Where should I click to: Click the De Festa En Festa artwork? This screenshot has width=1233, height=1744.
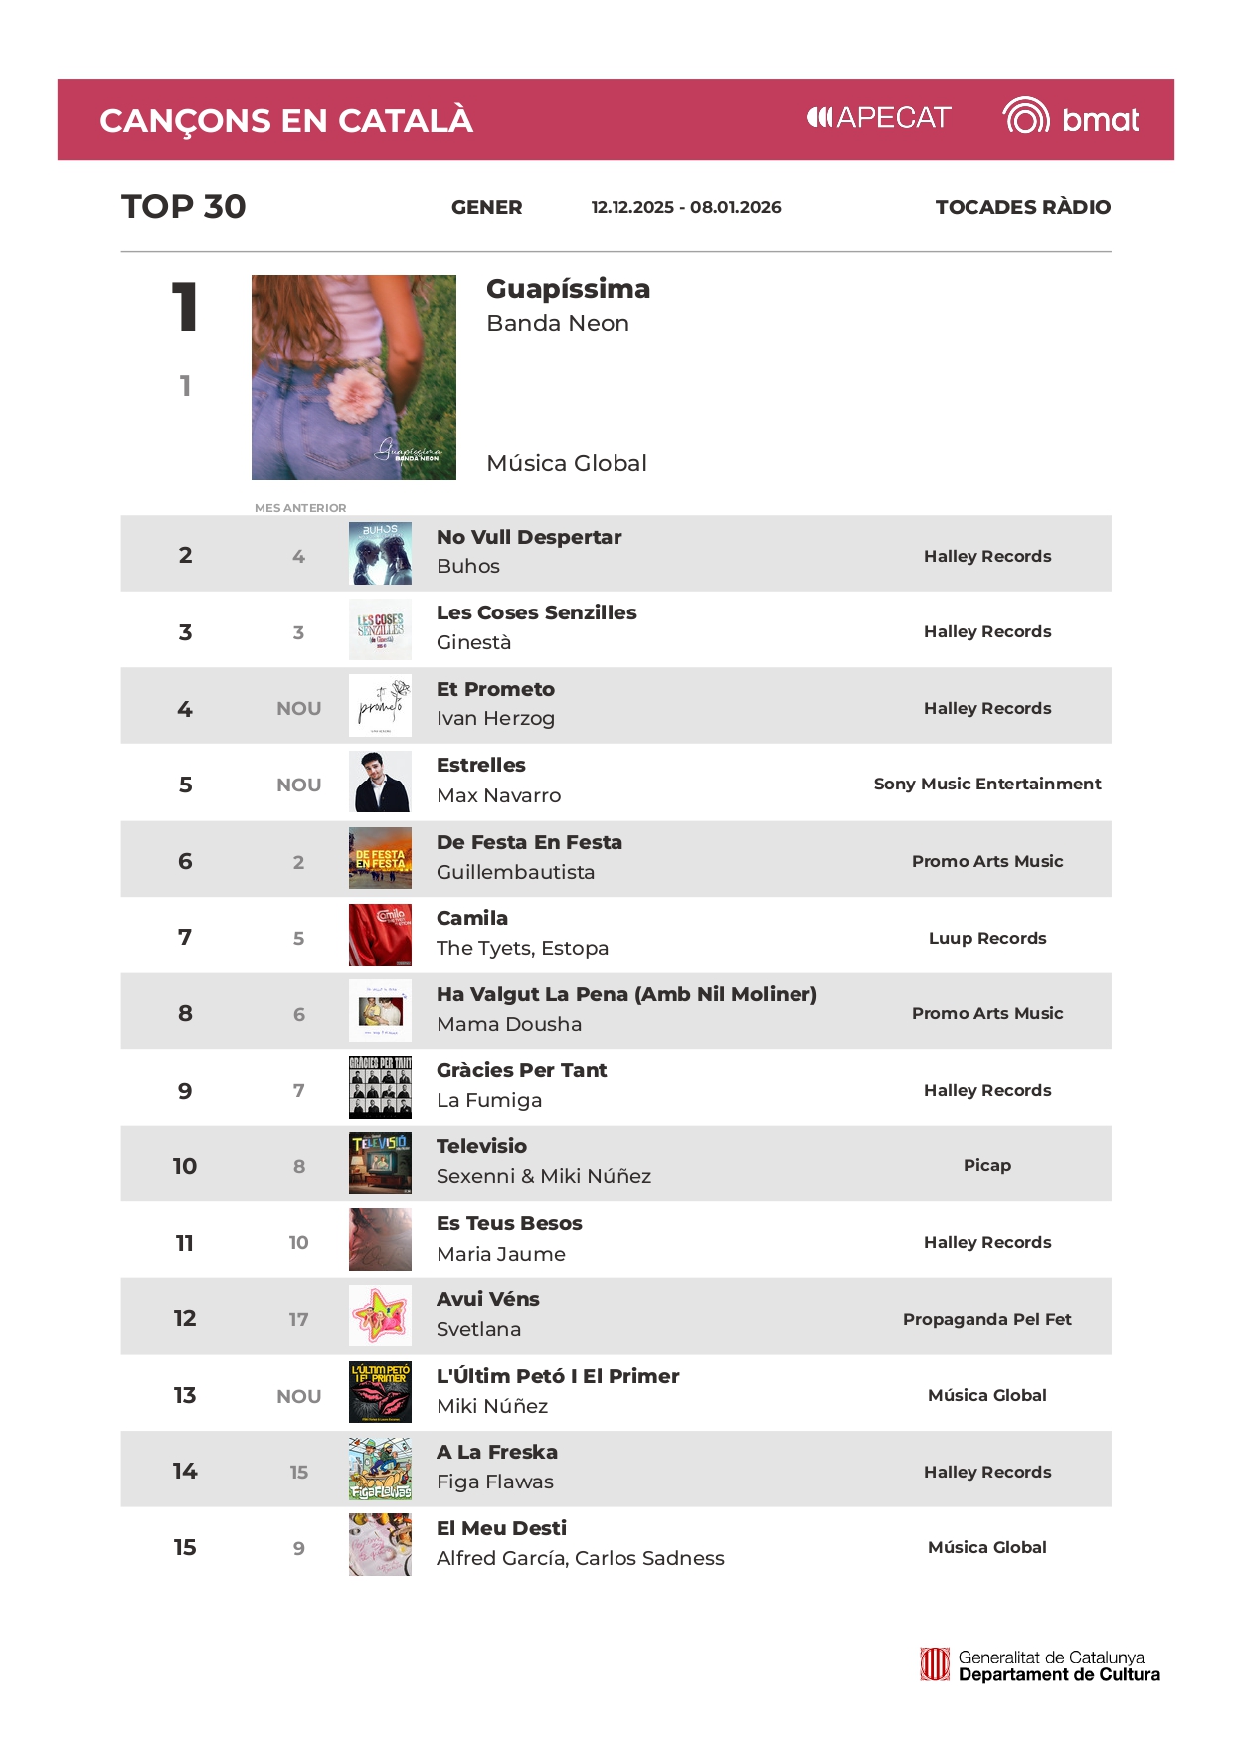pyautogui.click(x=380, y=859)
